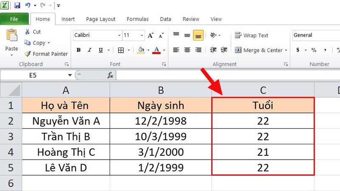Select the Format Painter brush
This screenshot has height=191, width=340.
pyautogui.click(x=28, y=54)
